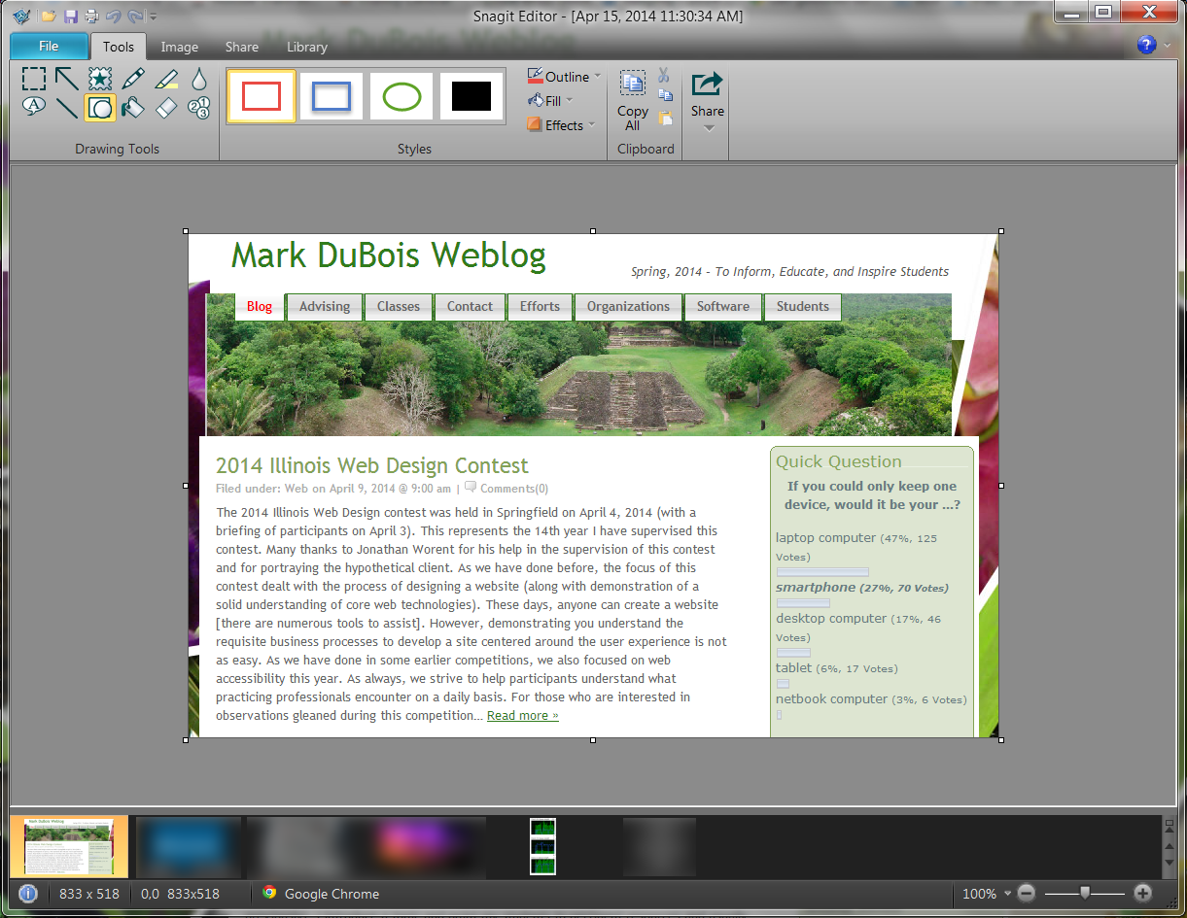Screen dimensions: 1187x918
Task: Print the capture using the printer icon
Action: [91, 16]
